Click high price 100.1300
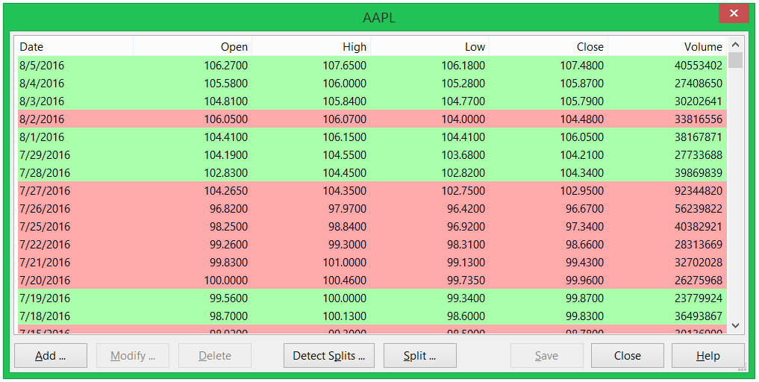 click(345, 316)
